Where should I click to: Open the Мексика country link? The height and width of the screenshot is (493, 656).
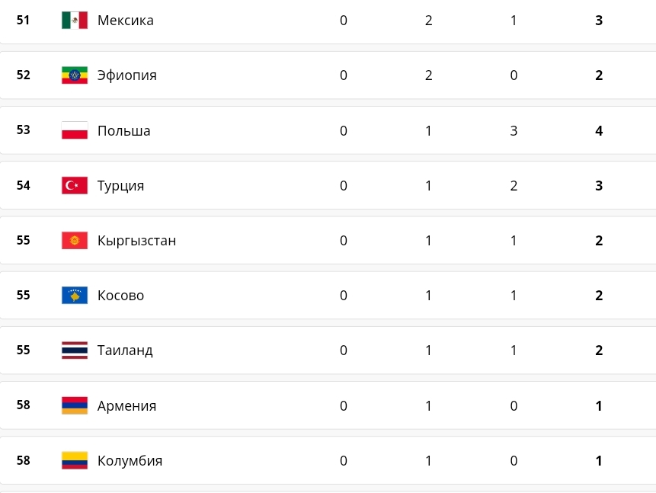pos(126,21)
